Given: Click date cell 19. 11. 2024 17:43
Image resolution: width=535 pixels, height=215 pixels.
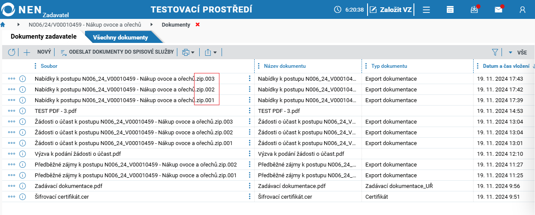Looking at the screenshot, I should (500, 79).
